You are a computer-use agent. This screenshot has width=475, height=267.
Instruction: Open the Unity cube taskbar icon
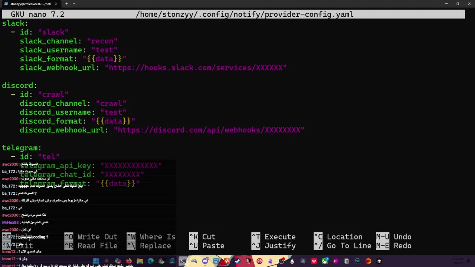tap(379, 261)
